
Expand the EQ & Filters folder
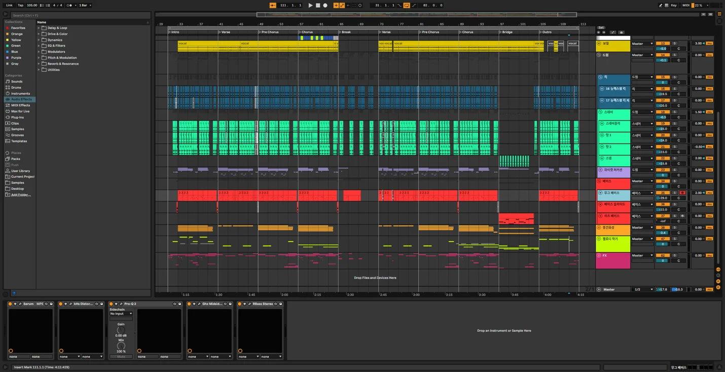click(x=39, y=46)
